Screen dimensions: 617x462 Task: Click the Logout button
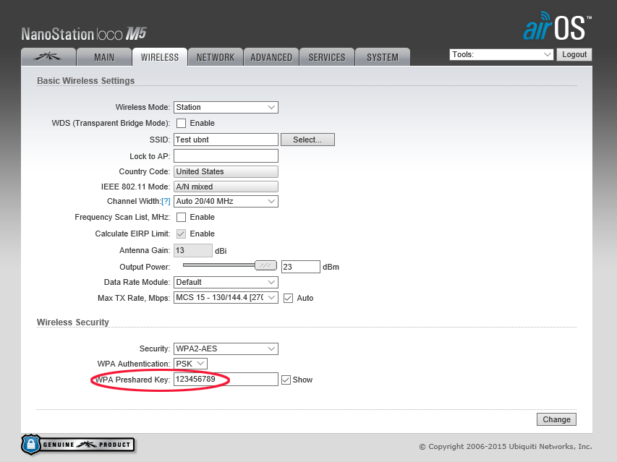(x=574, y=55)
